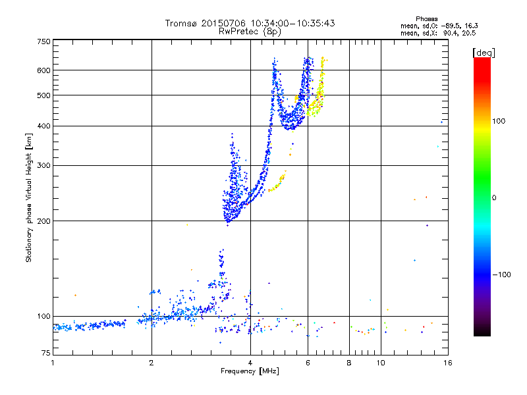Click y-axis tick label '75'

(46, 353)
